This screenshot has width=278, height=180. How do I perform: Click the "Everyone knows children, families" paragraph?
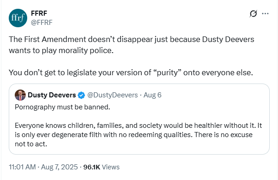(x=138, y=135)
